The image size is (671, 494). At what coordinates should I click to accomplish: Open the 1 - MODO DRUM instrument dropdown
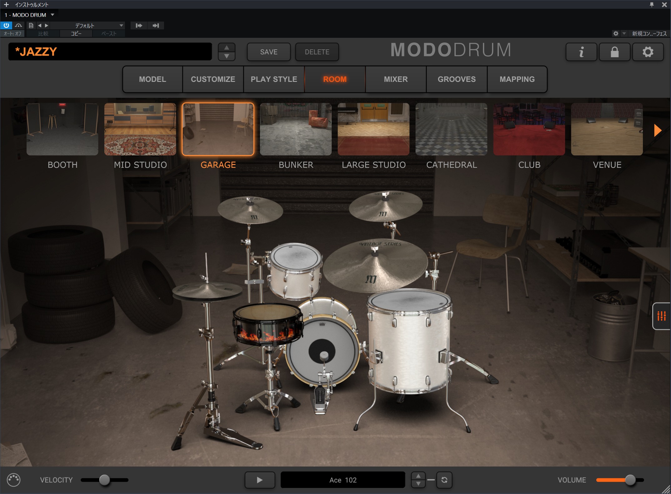29,15
